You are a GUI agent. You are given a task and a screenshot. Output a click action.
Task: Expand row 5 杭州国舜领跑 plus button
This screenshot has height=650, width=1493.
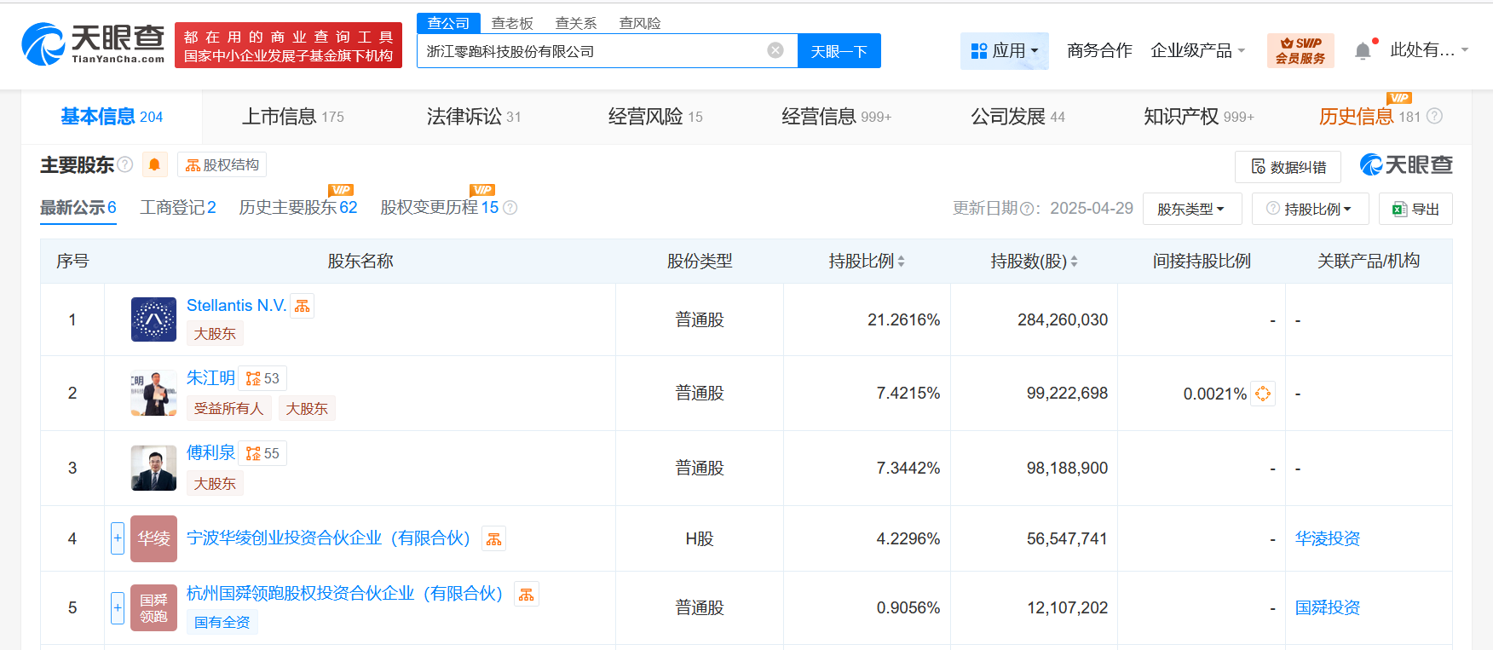click(118, 607)
